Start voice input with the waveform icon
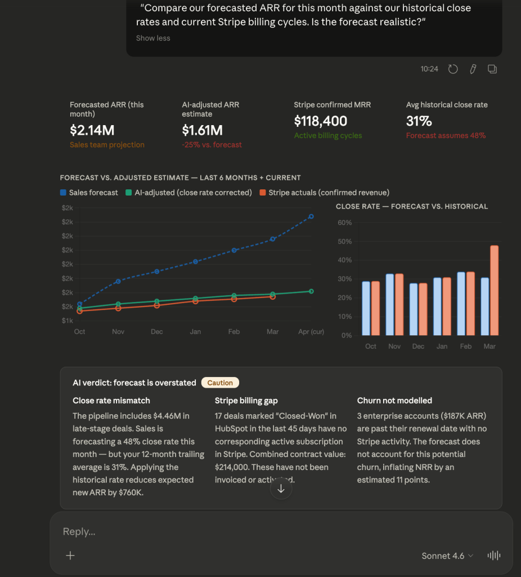Screen dimensions: 521x577 click(494, 556)
